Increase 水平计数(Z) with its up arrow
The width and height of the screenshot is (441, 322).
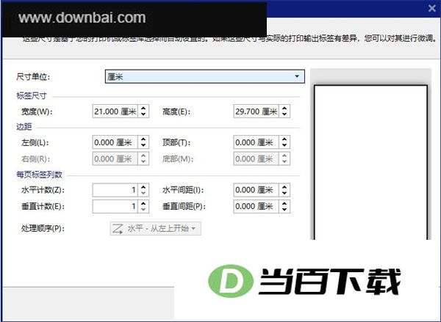coord(143,187)
